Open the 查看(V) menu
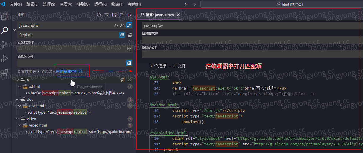The width and height of the screenshot is (363, 153). pyautogui.click(x=66, y=4)
